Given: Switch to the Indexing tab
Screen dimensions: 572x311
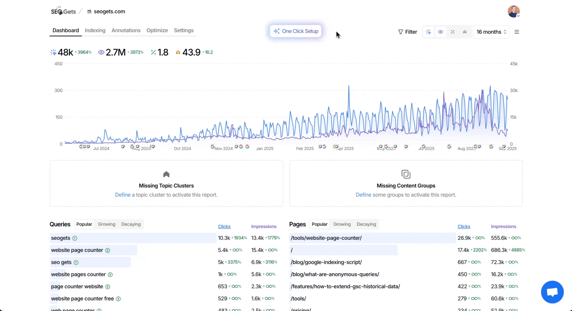Looking at the screenshot, I should [x=95, y=31].
